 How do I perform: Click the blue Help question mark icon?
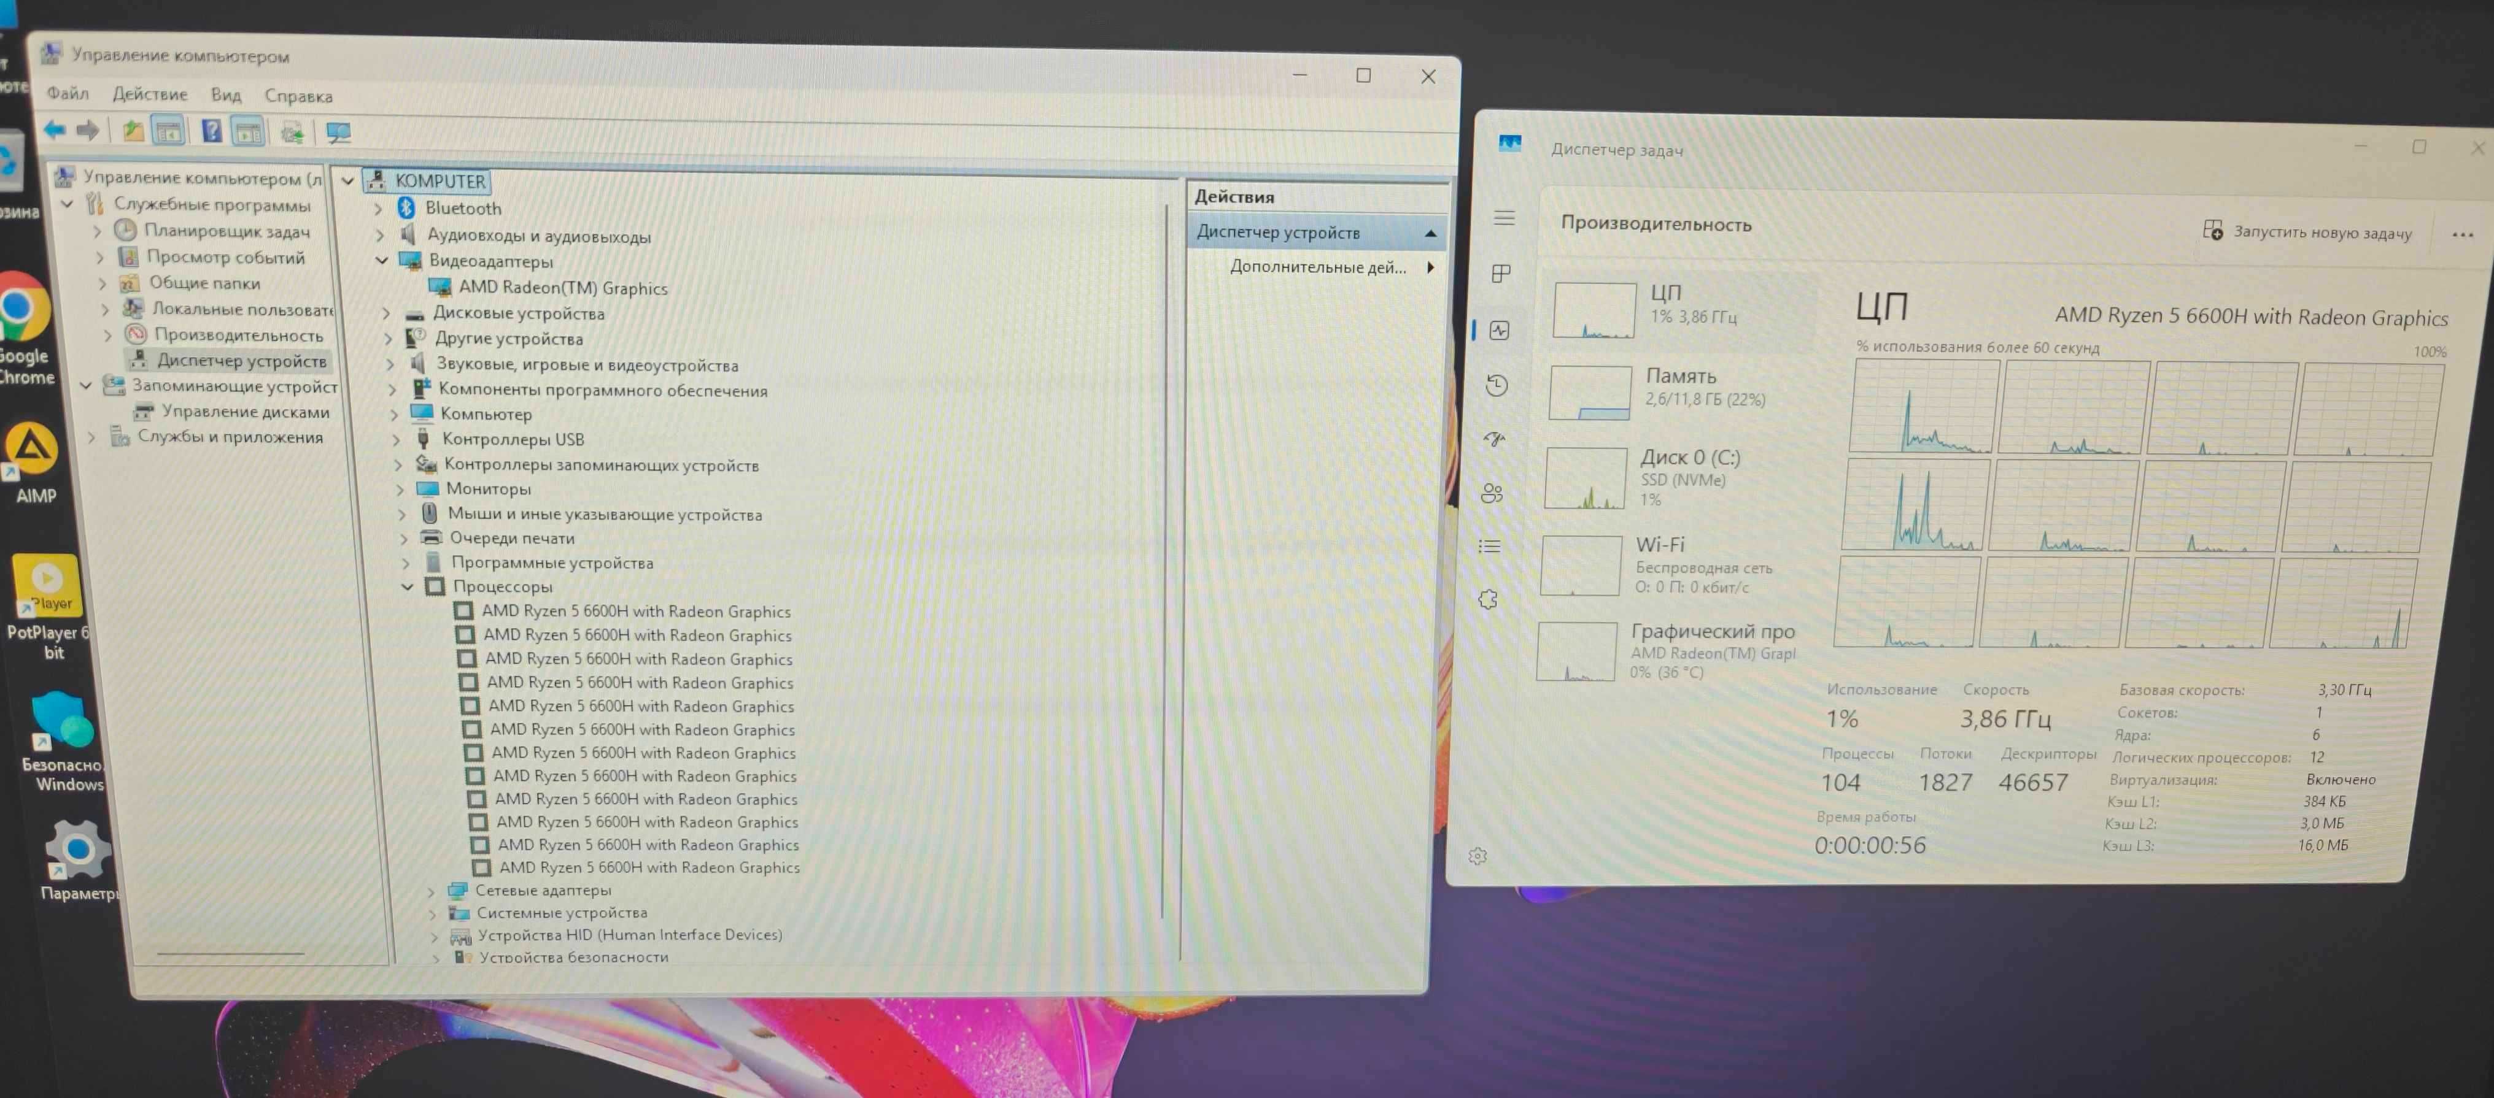(211, 131)
